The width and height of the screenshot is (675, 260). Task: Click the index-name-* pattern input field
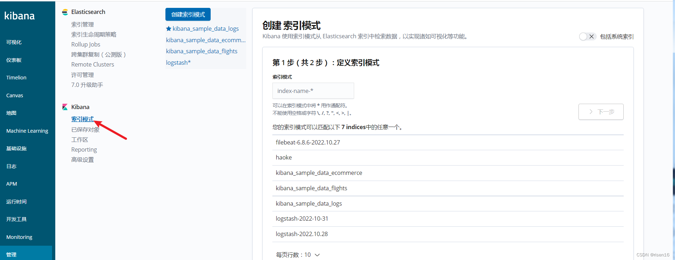[x=313, y=91]
